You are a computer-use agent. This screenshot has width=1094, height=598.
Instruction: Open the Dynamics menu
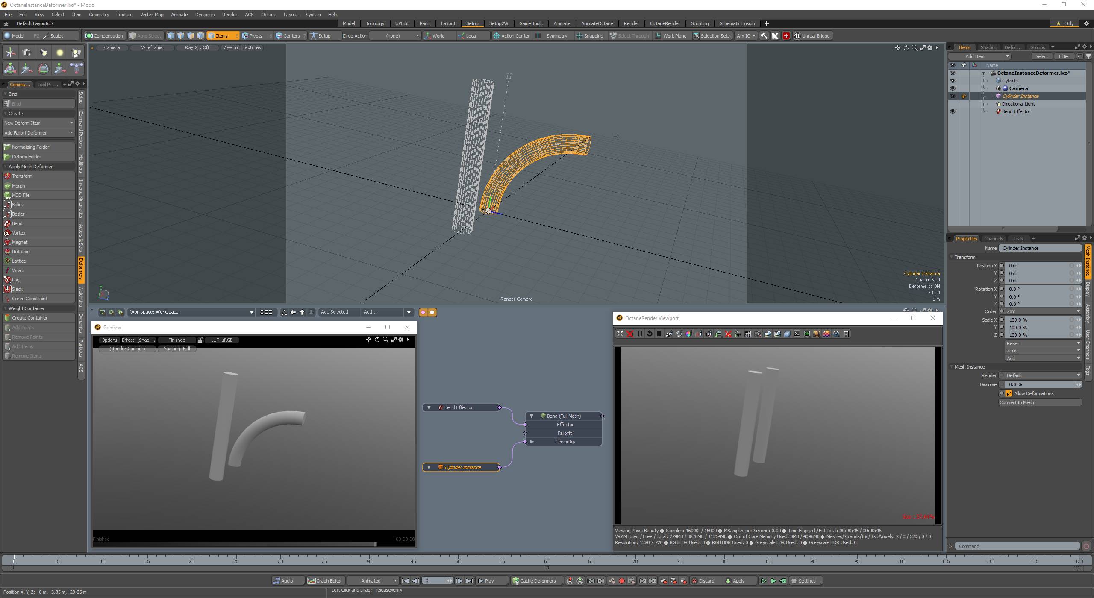click(x=205, y=15)
